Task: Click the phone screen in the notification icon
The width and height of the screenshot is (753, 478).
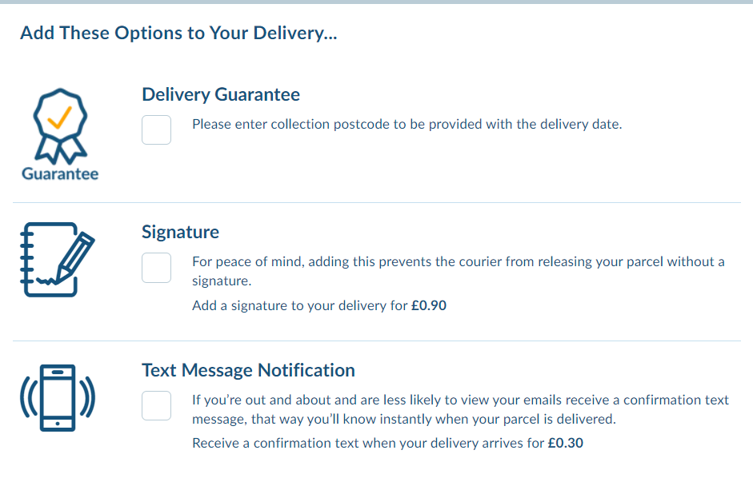Action: 58,397
